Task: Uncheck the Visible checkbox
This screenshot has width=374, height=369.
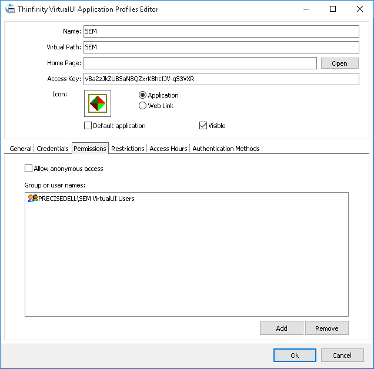Action: coord(203,126)
